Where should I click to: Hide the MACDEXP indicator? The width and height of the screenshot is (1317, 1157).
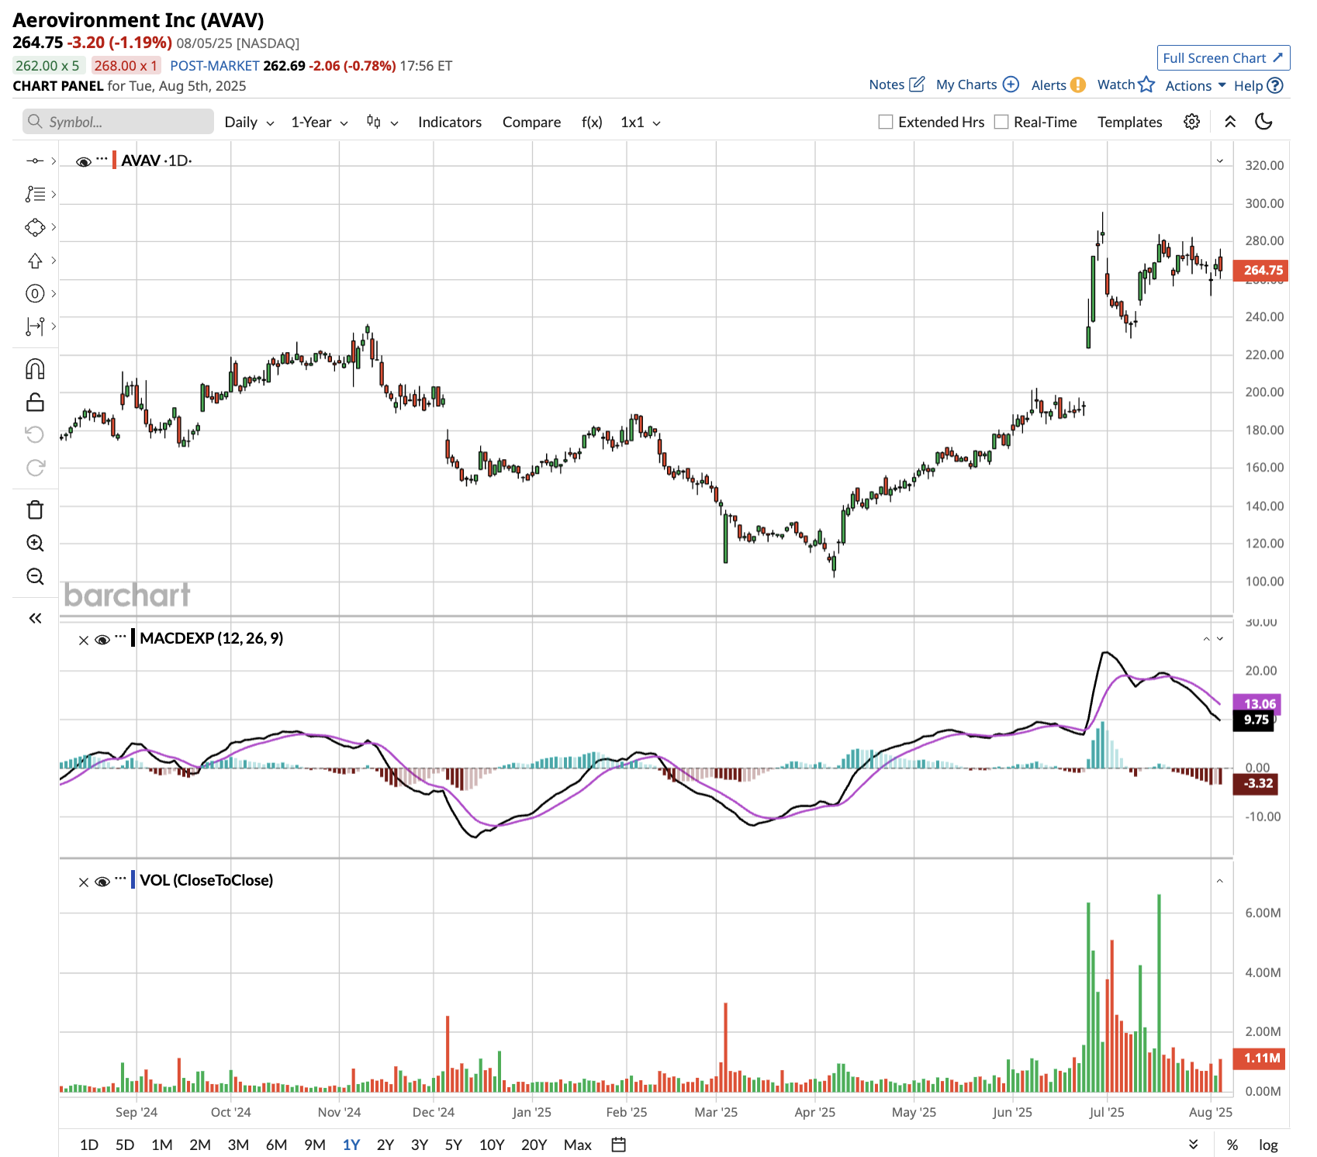click(x=102, y=640)
